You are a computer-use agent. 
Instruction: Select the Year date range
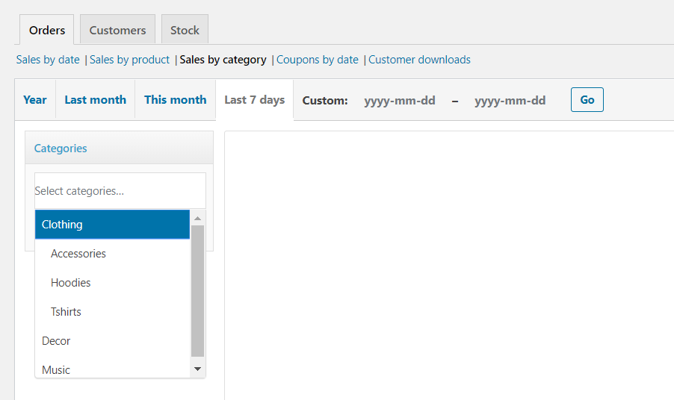[35, 100]
